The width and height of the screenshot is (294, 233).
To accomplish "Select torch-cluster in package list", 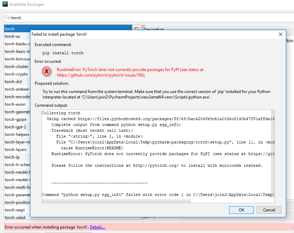I will [17, 67].
